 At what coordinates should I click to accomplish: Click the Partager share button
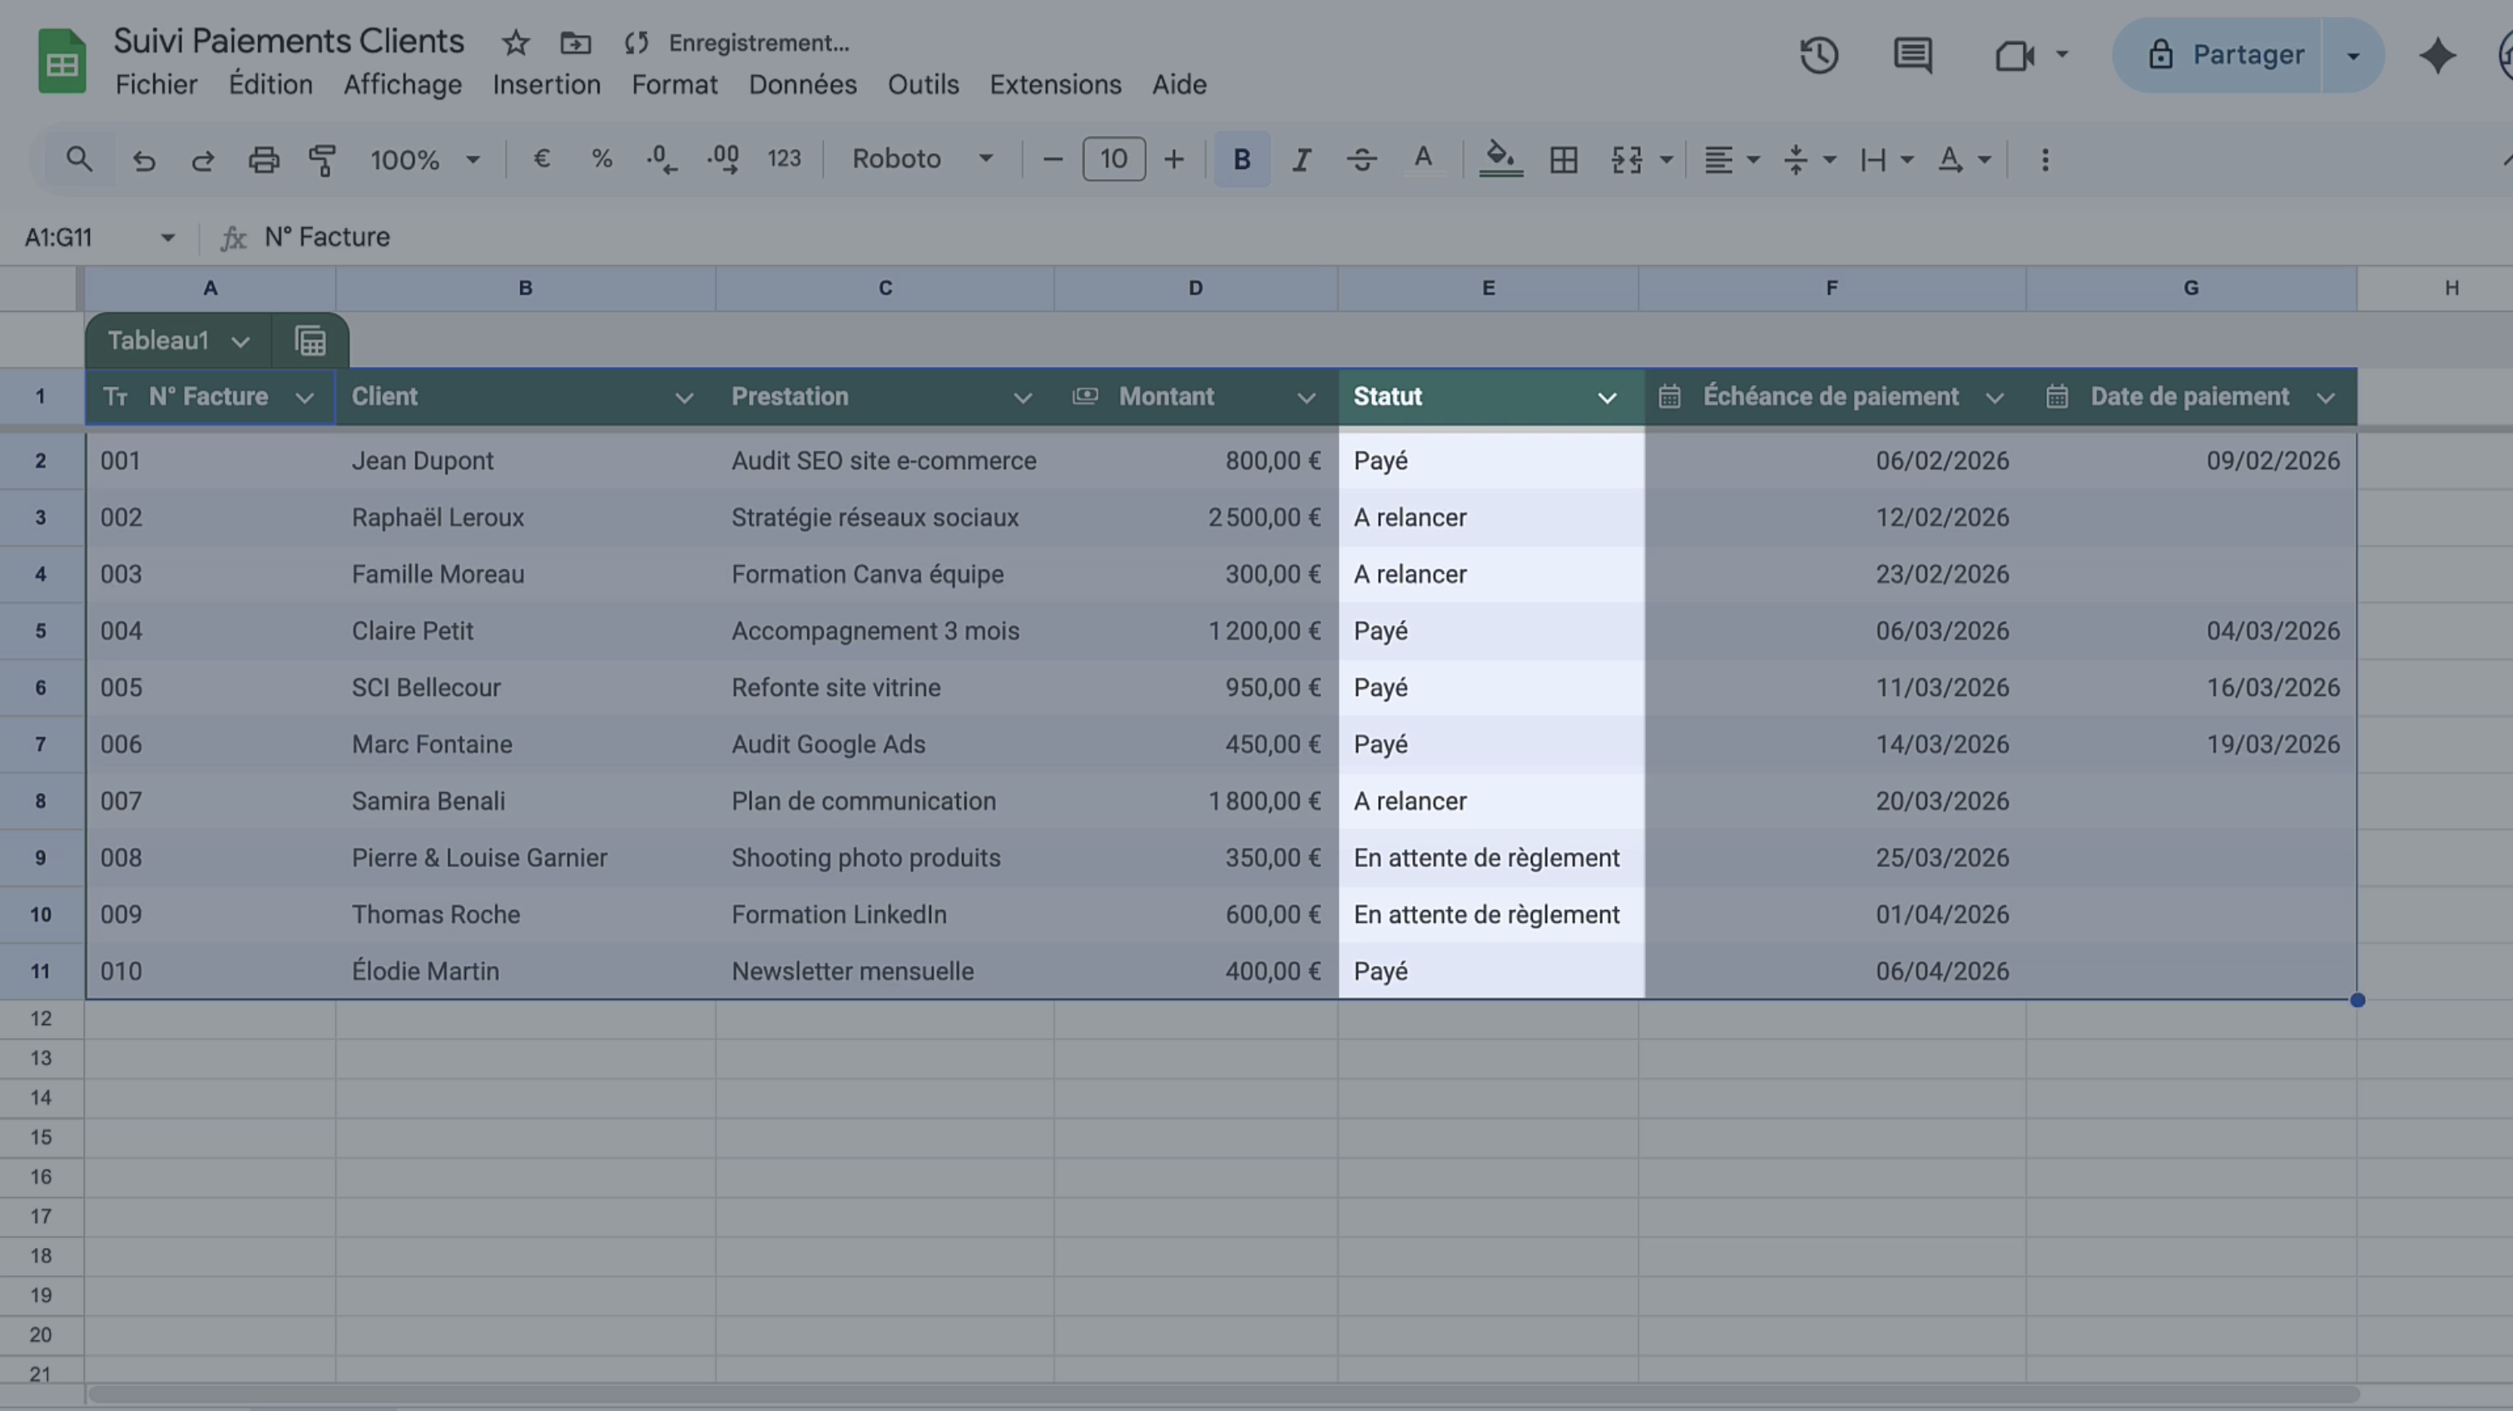[x=2226, y=55]
